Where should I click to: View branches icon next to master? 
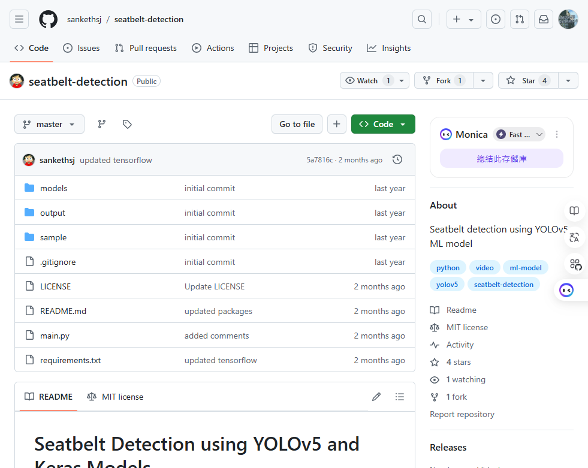(102, 124)
